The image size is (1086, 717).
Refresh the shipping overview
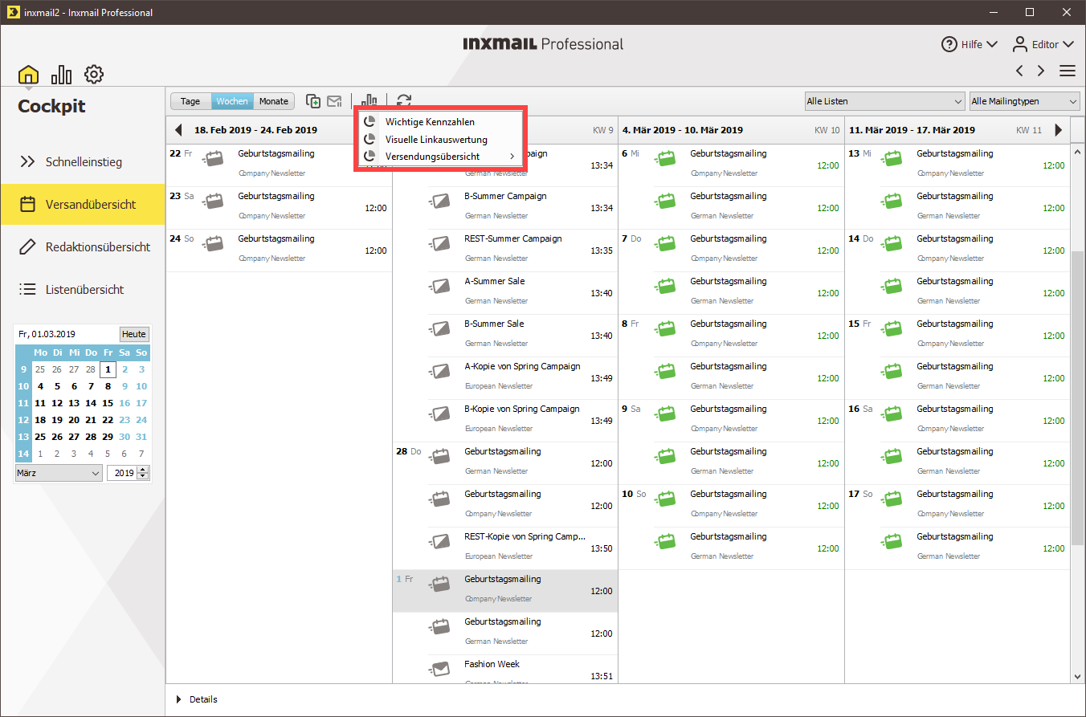(404, 101)
